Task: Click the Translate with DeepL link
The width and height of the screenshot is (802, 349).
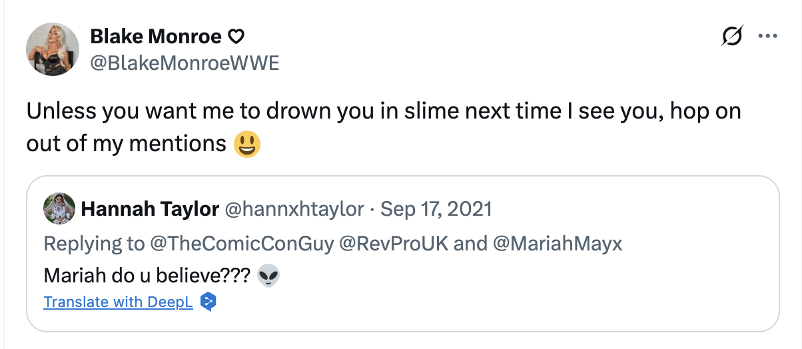Action: 118,302
